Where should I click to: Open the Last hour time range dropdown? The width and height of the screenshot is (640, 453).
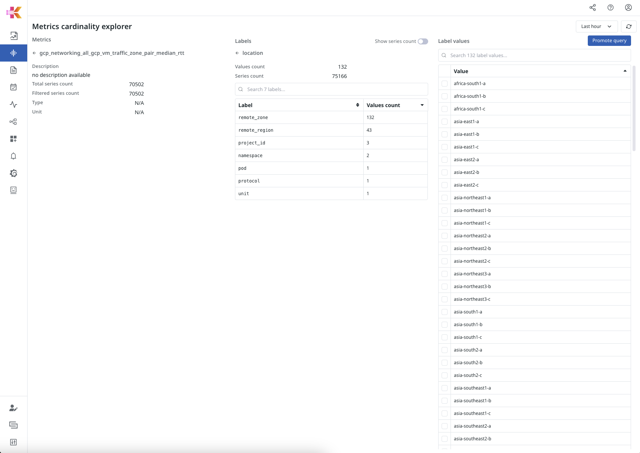(596, 26)
